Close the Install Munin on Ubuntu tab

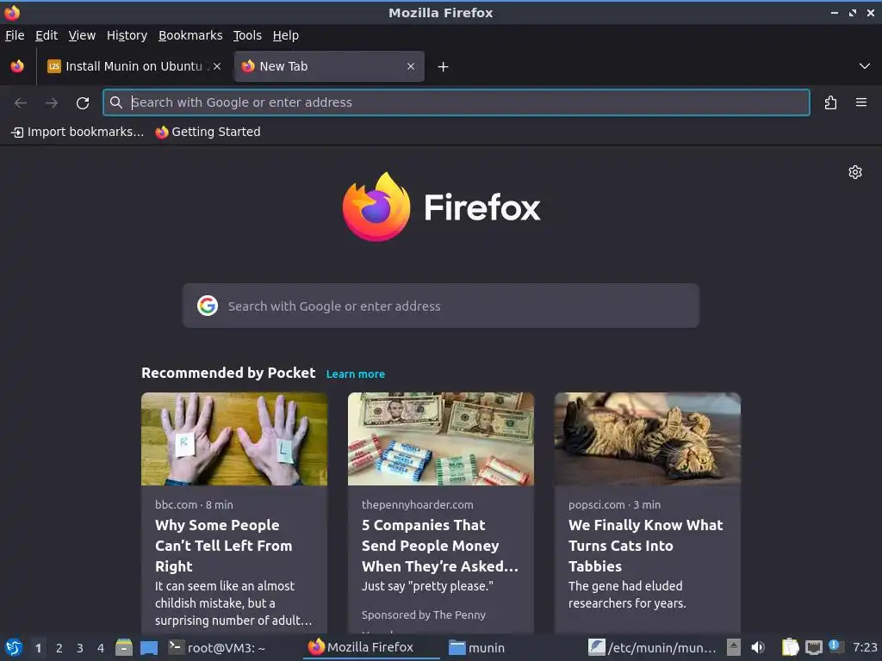point(217,66)
